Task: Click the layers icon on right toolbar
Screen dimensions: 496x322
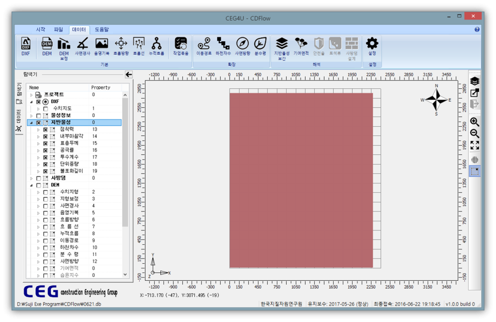Action: 475,81
